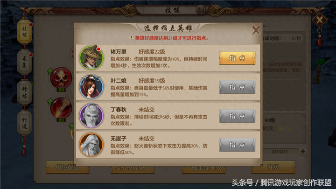Switch to the 修炼 lantern tab

coord(25,92)
